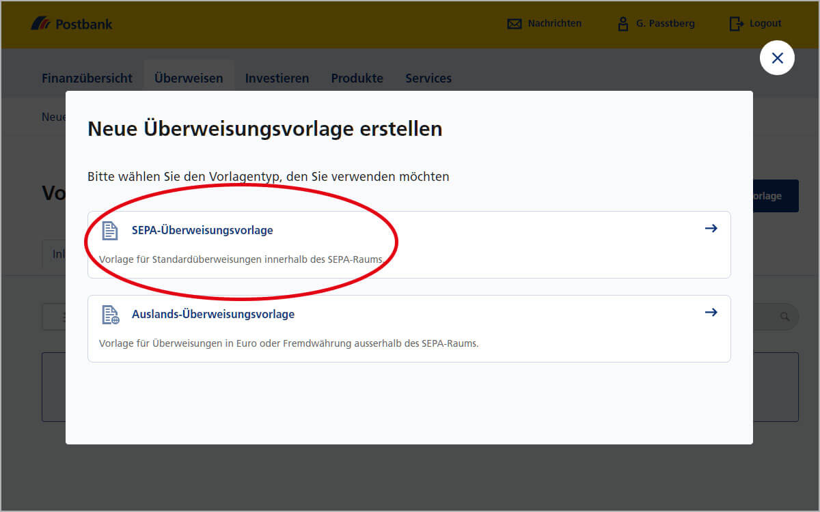Click the search magnifier icon behind dialog
This screenshot has width=820, height=512.
(785, 317)
